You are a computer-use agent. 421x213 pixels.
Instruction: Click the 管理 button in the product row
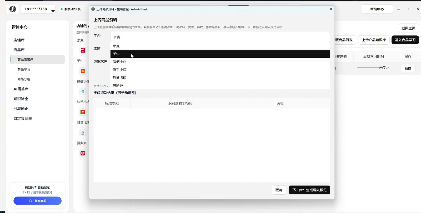click(x=408, y=69)
